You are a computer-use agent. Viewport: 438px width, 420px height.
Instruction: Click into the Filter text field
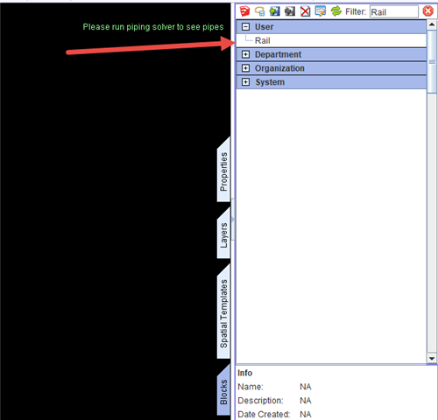tap(394, 11)
